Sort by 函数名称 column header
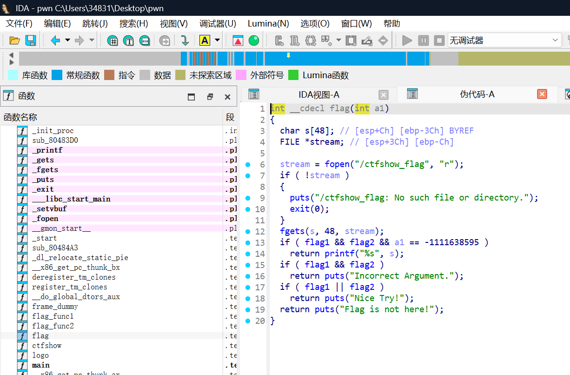The width and height of the screenshot is (570, 375). point(112,117)
